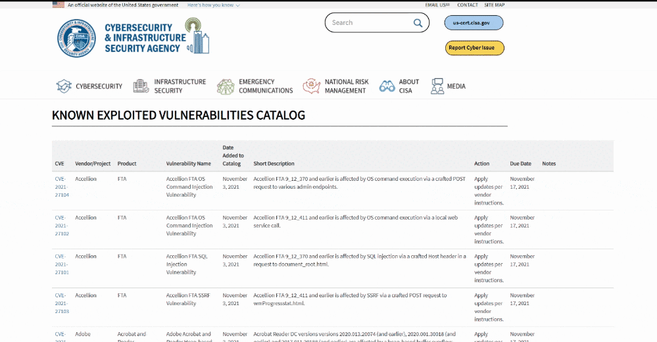The image size is (657, 342).
Task: Open the CVE-2021-27103 link
Action: [62, 303]
